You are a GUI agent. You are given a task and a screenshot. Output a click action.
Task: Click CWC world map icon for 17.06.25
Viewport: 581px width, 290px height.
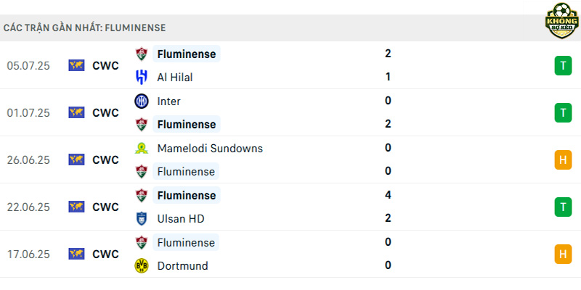[76, 254]
